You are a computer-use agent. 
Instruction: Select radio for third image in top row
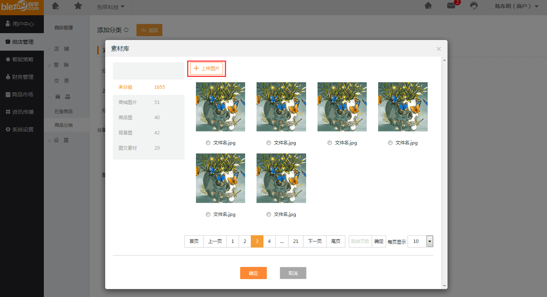330,143
